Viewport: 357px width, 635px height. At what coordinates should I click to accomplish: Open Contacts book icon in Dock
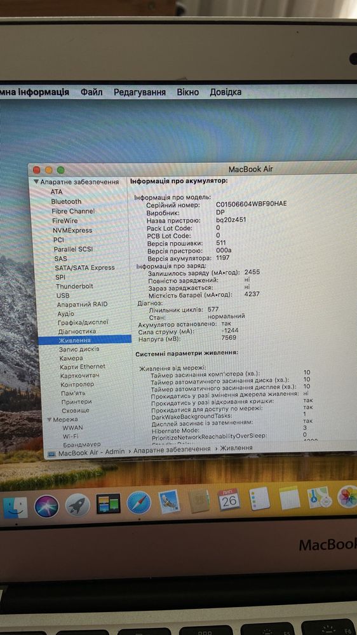pos(199,501)
